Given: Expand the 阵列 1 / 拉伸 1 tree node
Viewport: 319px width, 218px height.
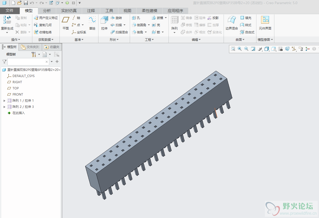Looking at the screenshot, I should (x=4, y=101).
